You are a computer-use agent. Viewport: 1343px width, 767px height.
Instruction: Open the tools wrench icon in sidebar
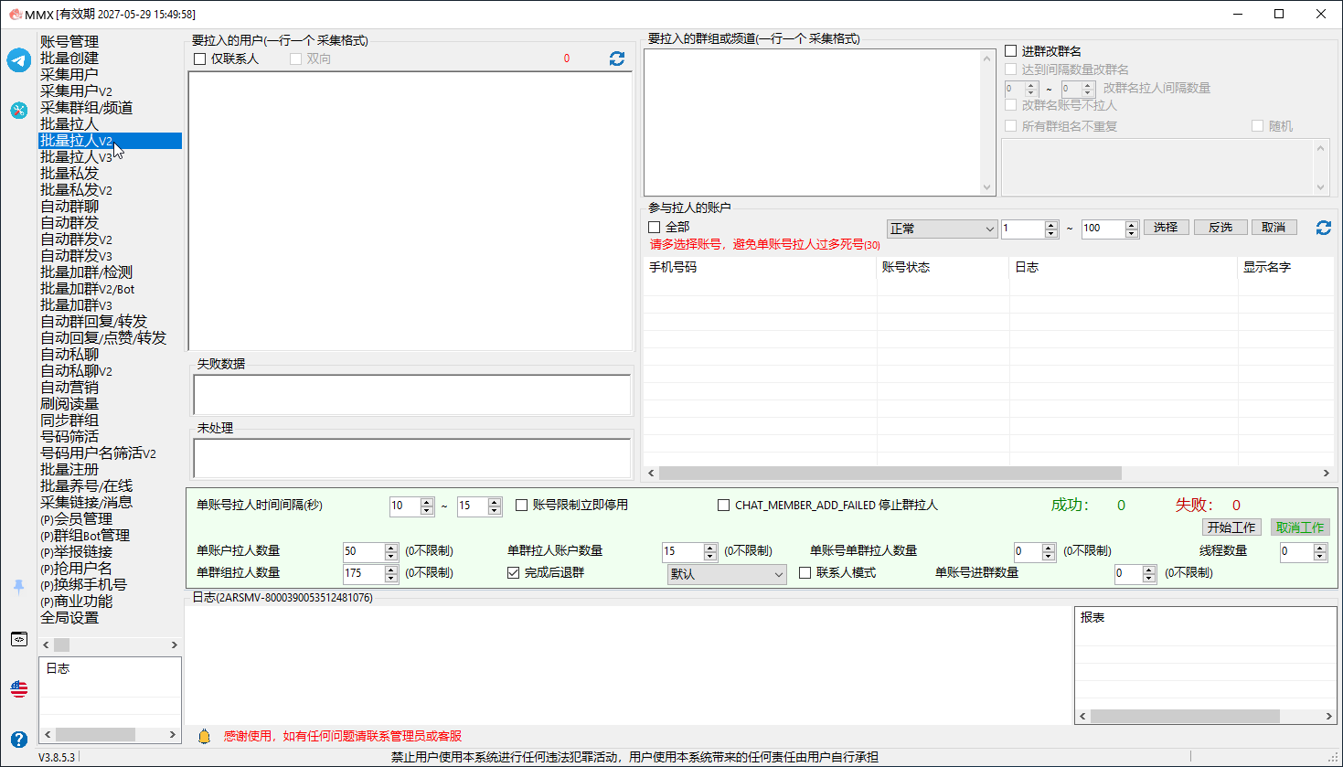[19, 111]
